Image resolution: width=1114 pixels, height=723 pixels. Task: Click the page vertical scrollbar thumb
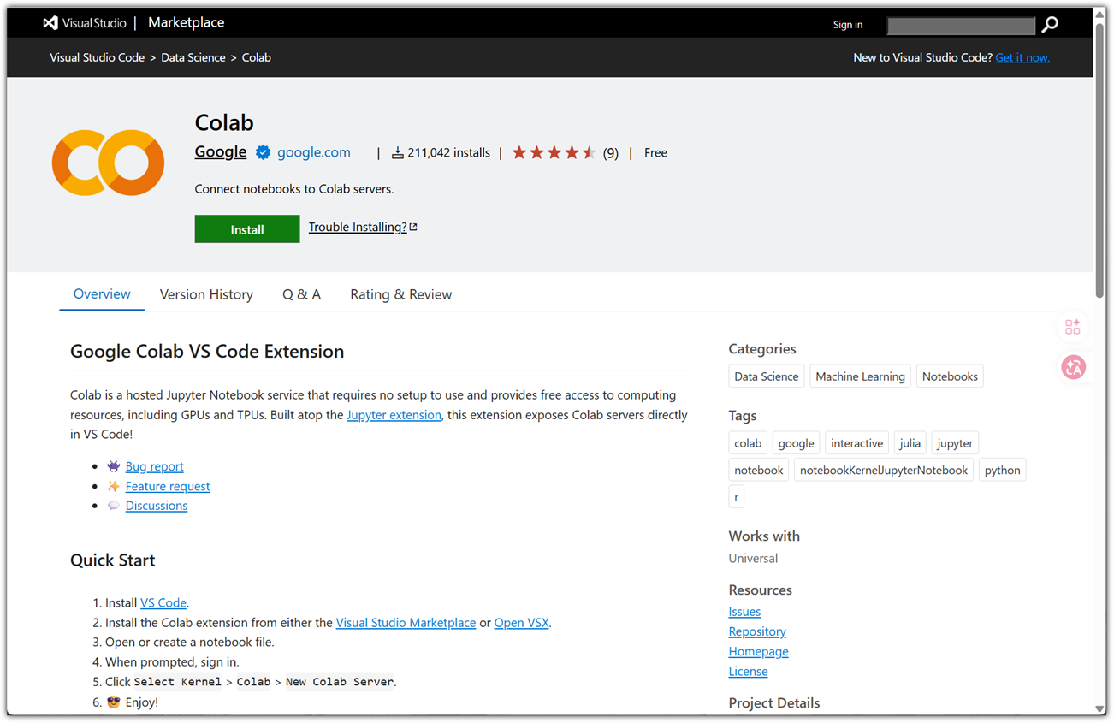point(1099,163)
